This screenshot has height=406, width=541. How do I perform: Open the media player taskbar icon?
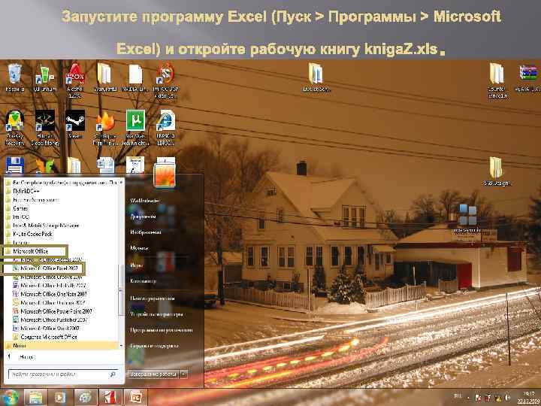click(60, 397)
